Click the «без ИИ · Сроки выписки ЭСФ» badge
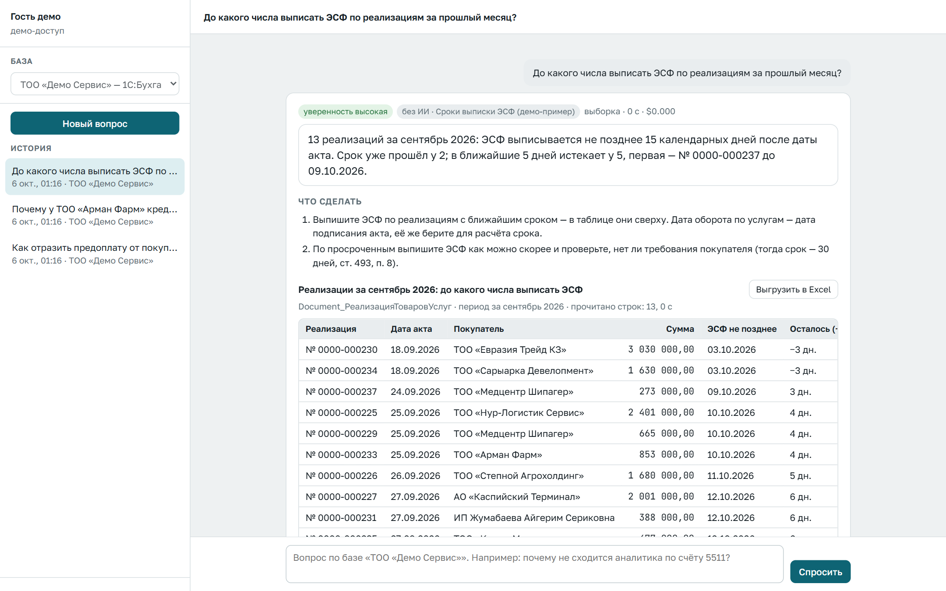Image resolution: width=946 pixels, height=591 pixels. click(x=488, y=112)
